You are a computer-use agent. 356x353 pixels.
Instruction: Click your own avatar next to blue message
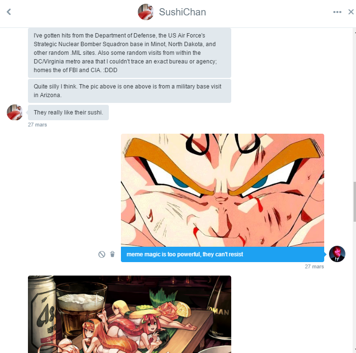click(x=337, y=254)
